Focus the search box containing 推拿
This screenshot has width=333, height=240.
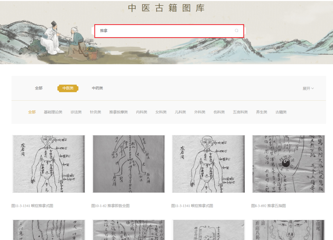[x=169, y=31]
